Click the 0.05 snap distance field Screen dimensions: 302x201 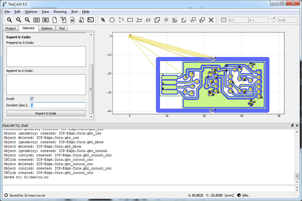[x=288, y=20]
